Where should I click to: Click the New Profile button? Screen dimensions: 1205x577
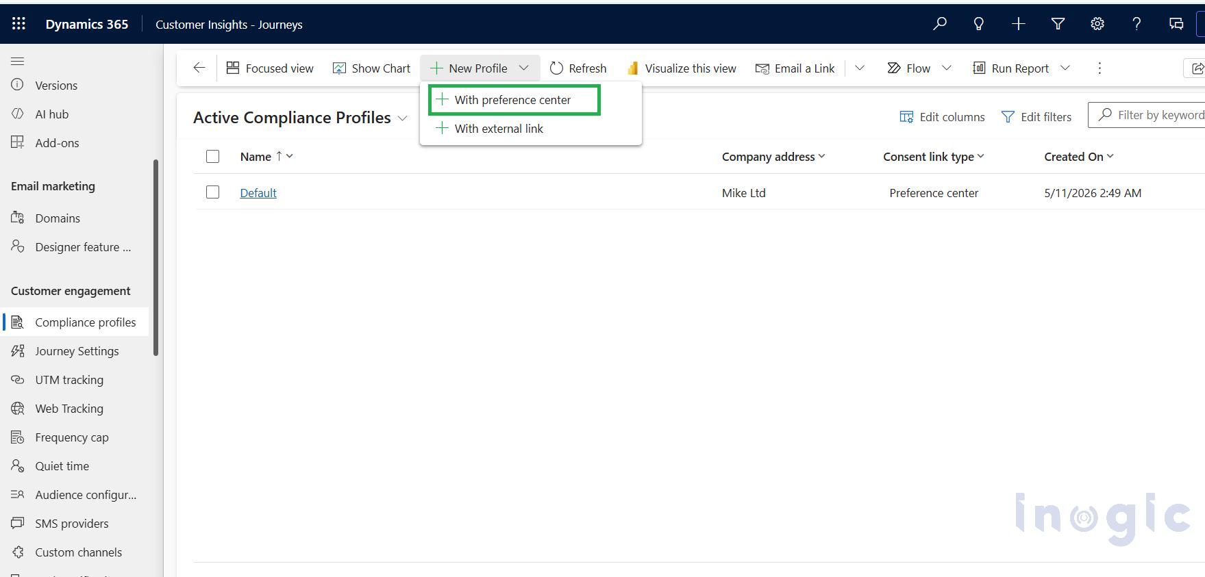(469, 68)
